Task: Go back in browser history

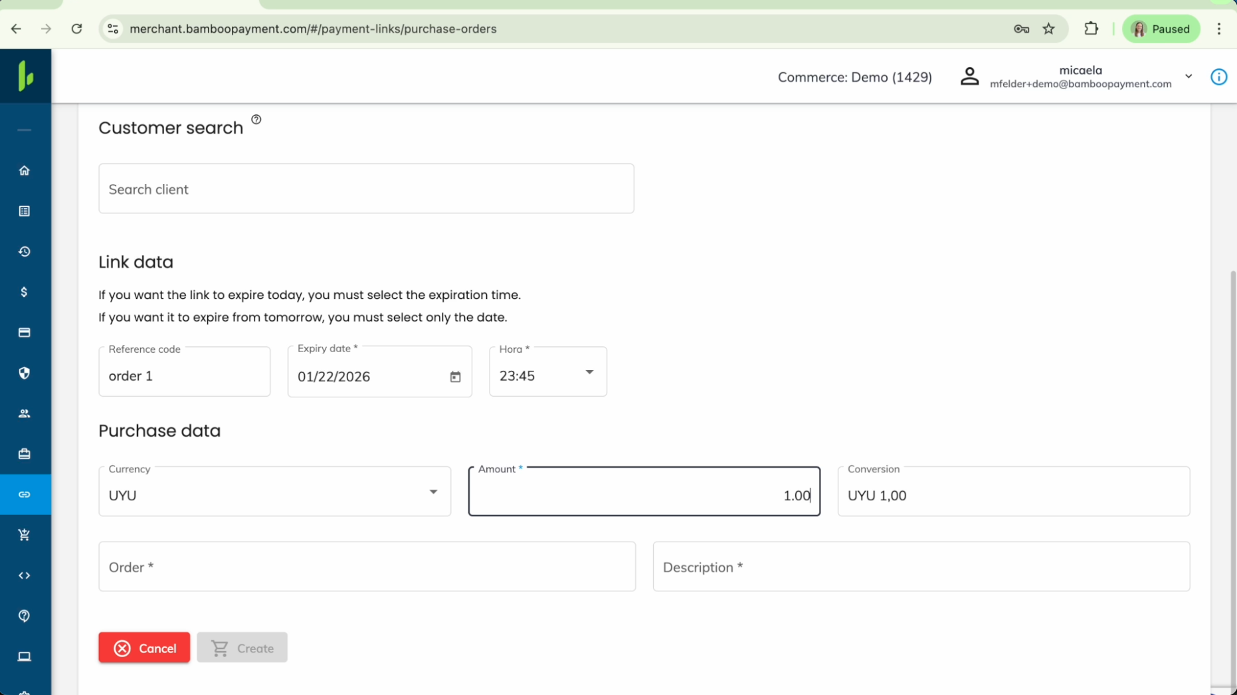Action: [x=16, y=29]
